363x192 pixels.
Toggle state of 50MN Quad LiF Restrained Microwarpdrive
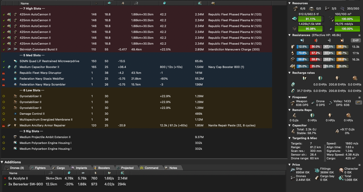tap(4, 61)
